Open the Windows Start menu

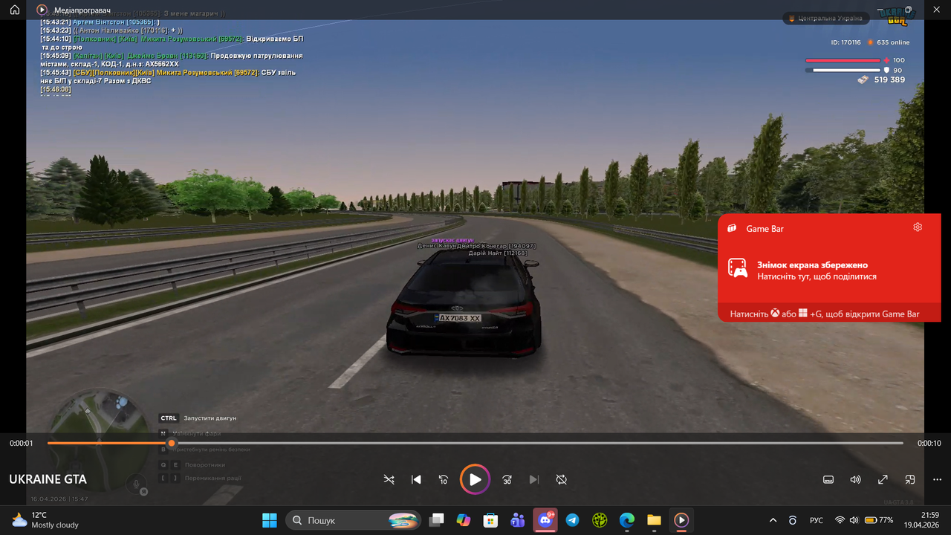click(x=269, y=520)
